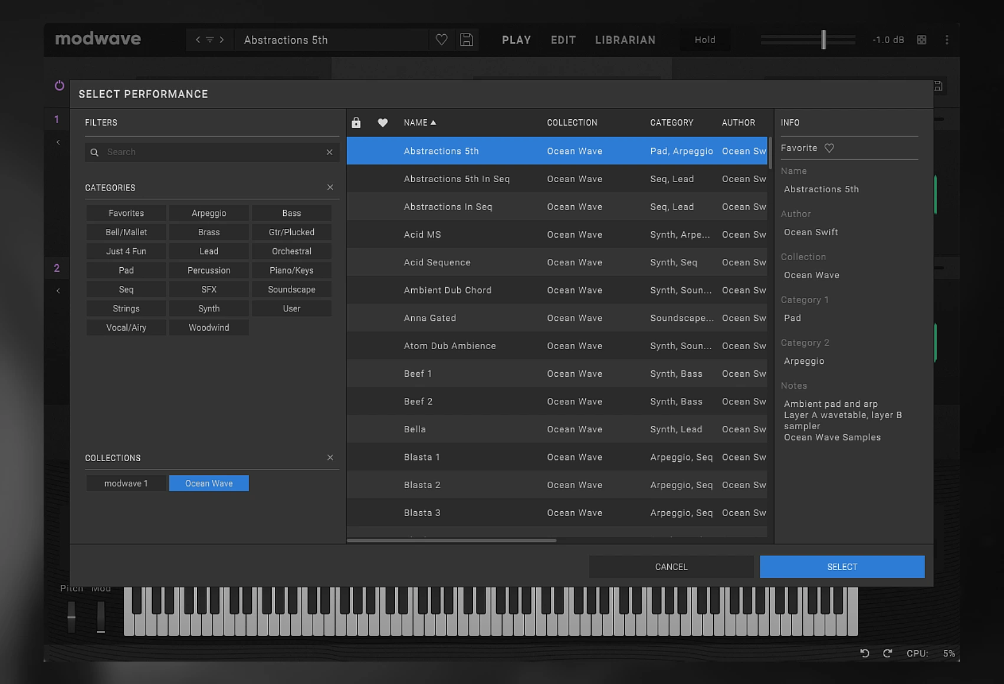Collapse layer 1 chevron
The width and height of the screenshot is (1004, 684).
[x=58, y=142]
